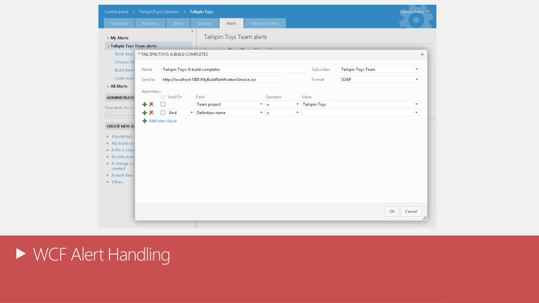Tick the checkbox in the Definition name row
This screenshot has width=539, height=303.
163,113
